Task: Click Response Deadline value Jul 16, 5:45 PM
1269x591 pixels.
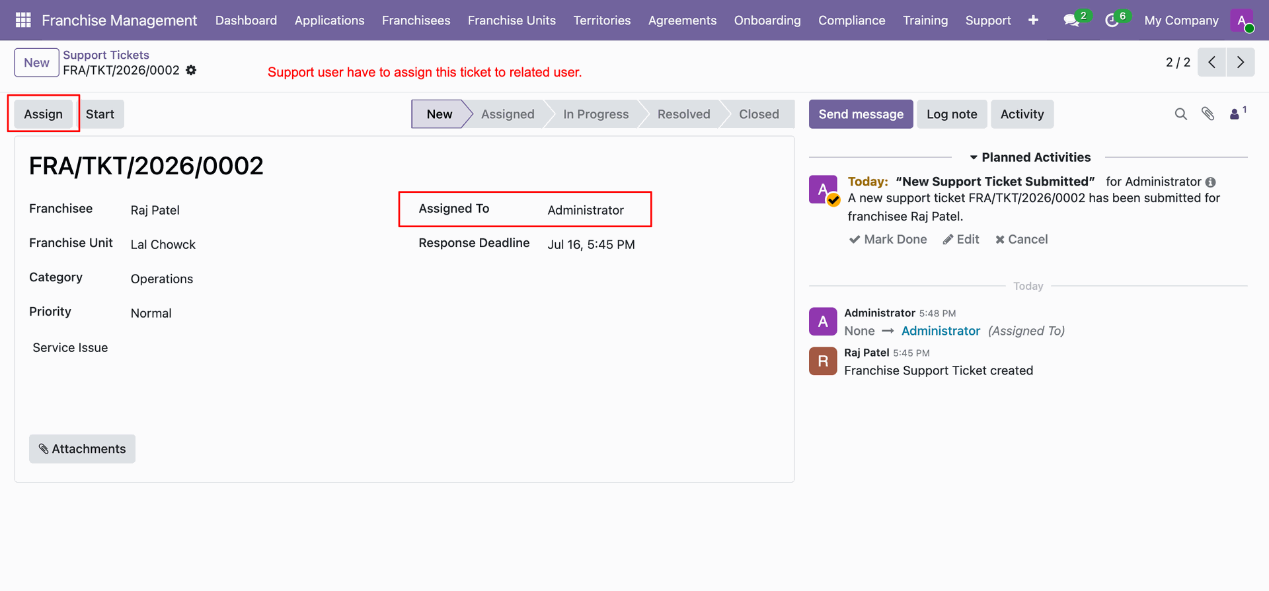Action: pyautogui.click(x=591, y=244)
